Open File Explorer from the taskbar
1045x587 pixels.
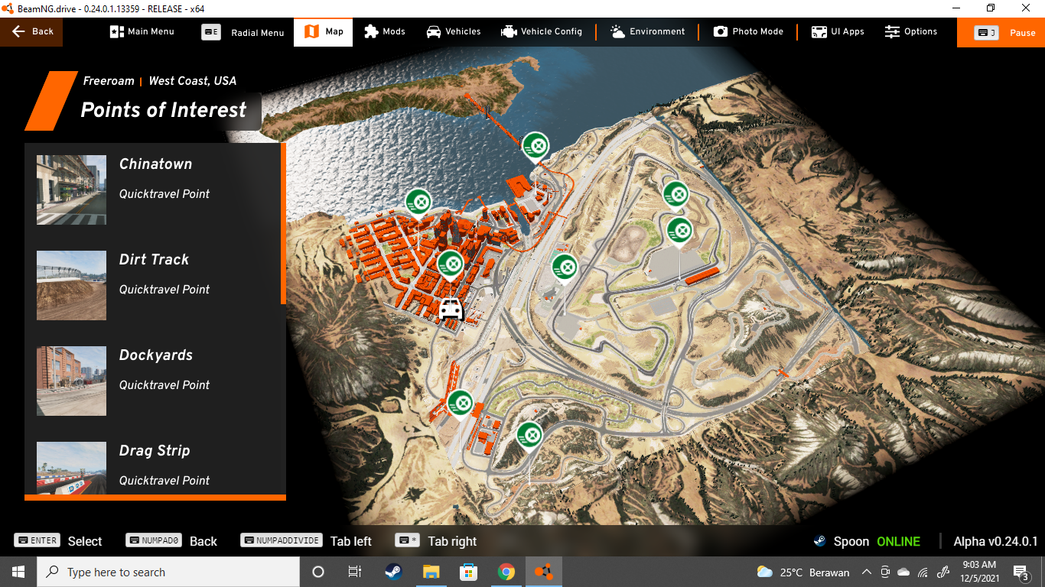pyautogui.click(x=431, y=572)
